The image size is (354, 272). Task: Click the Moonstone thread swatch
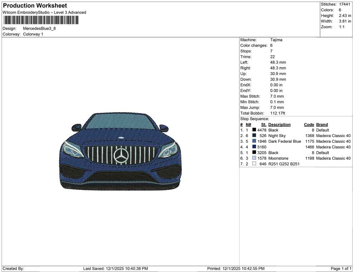tap(254, 158)
